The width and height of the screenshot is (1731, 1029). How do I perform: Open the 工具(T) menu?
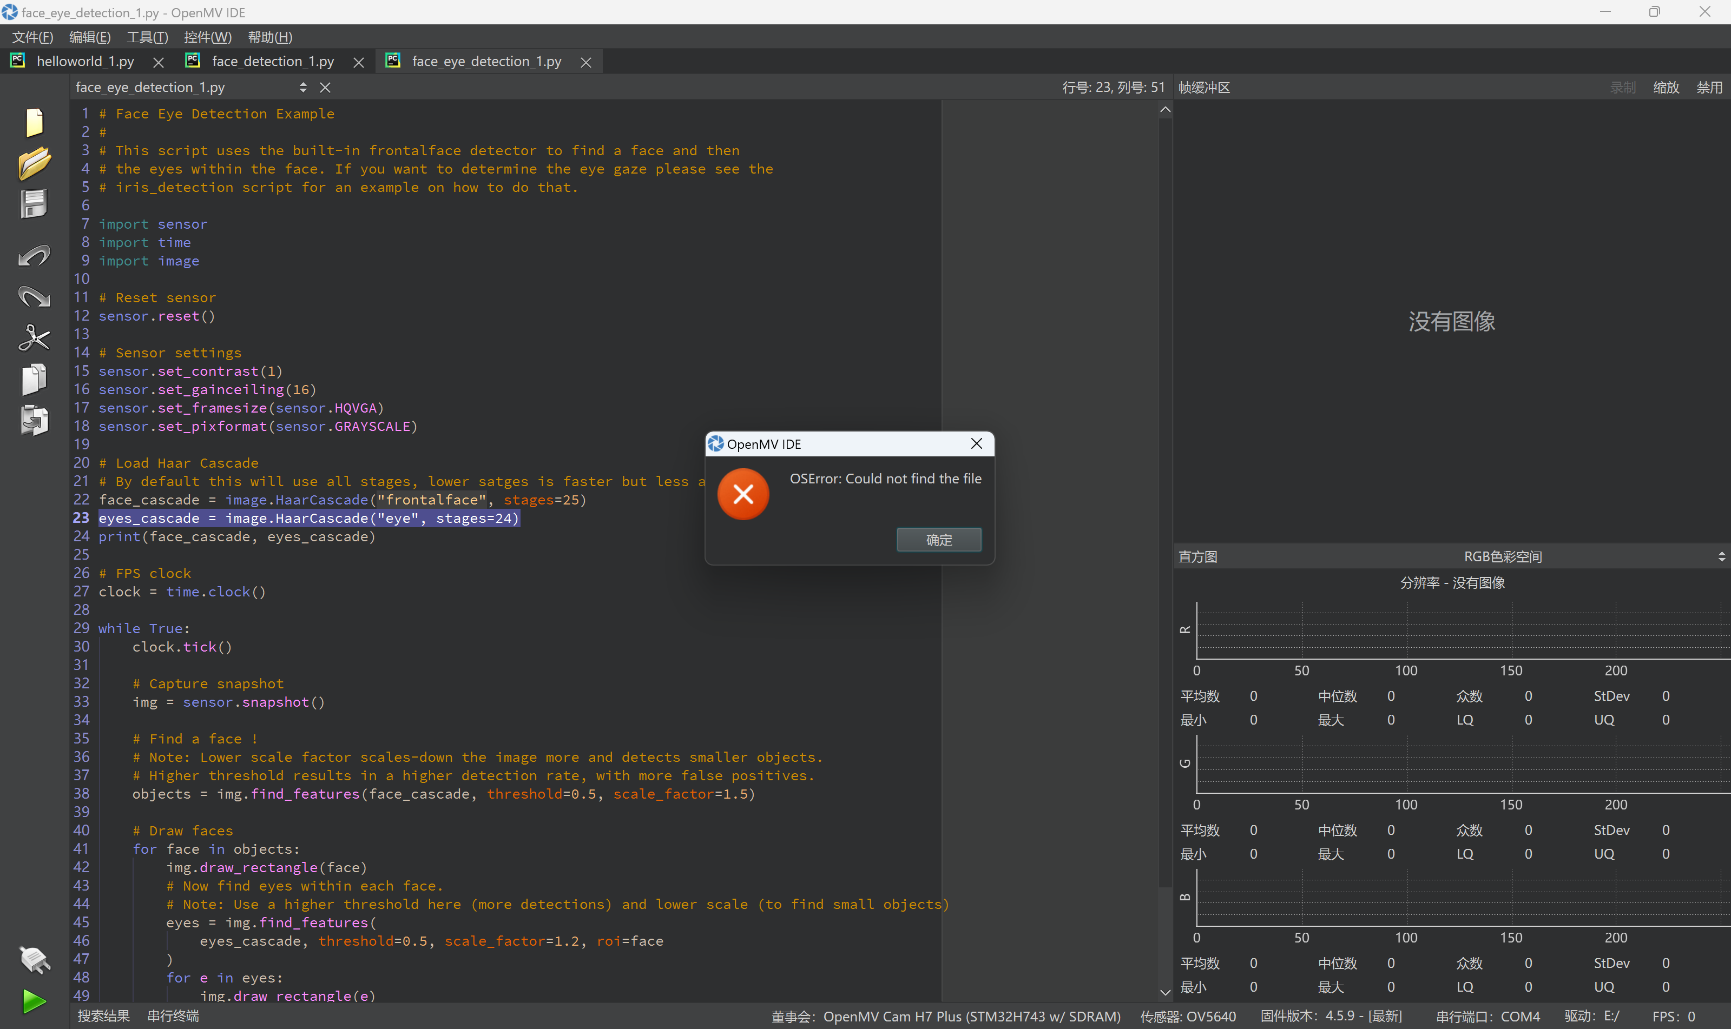click(x=147, y=37)
